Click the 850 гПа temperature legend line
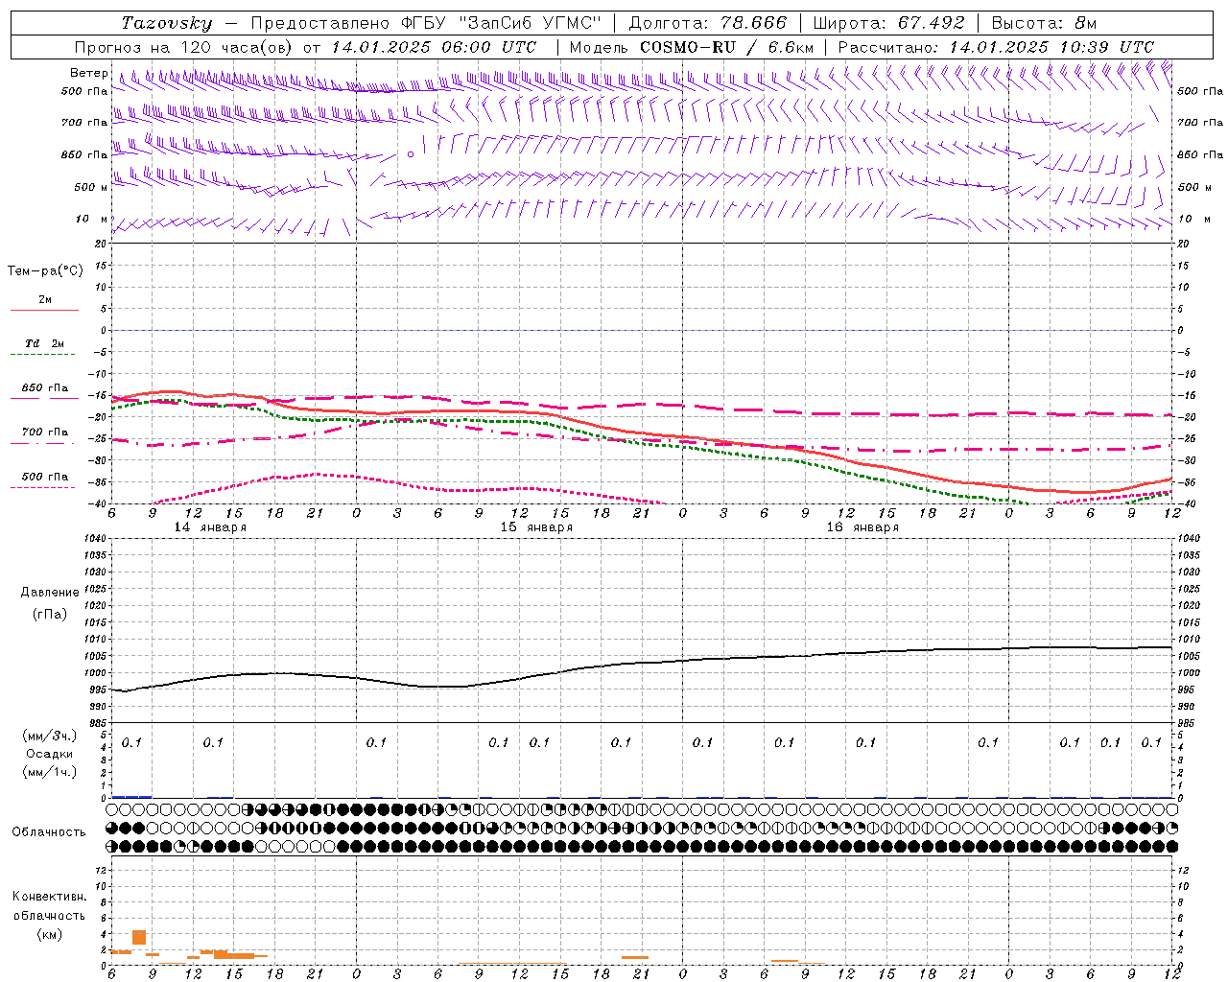Image resolution: width=1228 pixels, height=982 pixels. [x=44, y=397]
